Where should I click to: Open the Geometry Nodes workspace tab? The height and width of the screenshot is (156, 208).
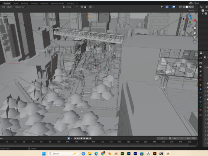coord(58,3)
